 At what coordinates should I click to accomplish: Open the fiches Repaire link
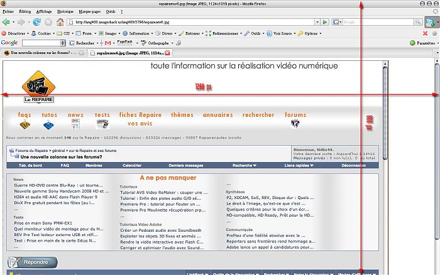click(140, 115)
